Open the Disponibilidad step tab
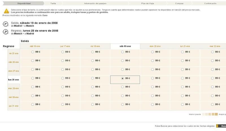The width and height of the screenshot is (226, 131). (24, 3)
